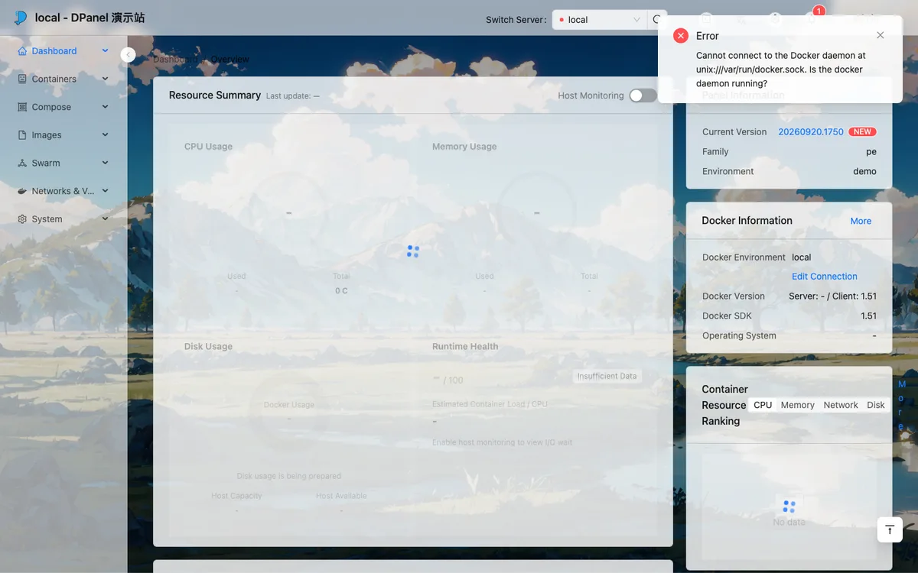Image resolution: width=918 pixels, height=573 pixels.
Task: Enable the Host Monitoring switch
Action: pos(643,95)
